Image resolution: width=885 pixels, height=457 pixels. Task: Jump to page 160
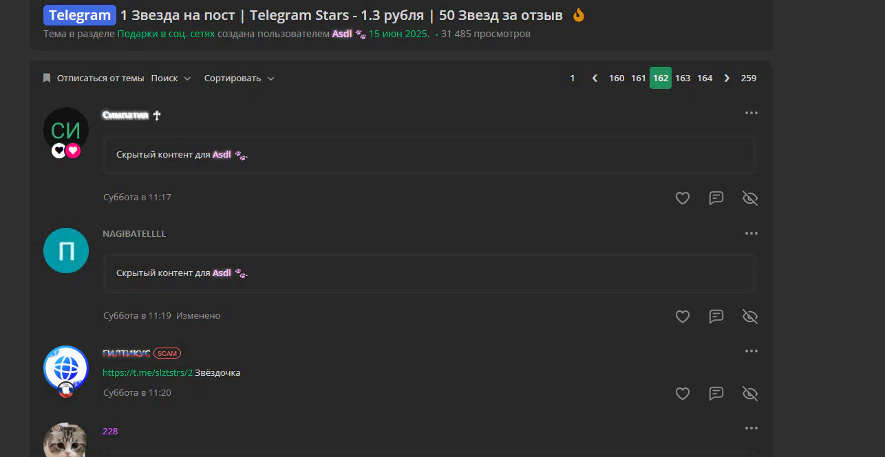617,78
